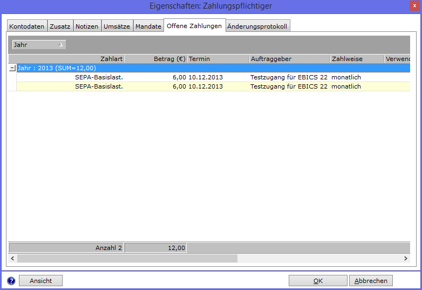Click the Auftraggeber column header
The height and width of the screenshot is (290, 422).
290,59
